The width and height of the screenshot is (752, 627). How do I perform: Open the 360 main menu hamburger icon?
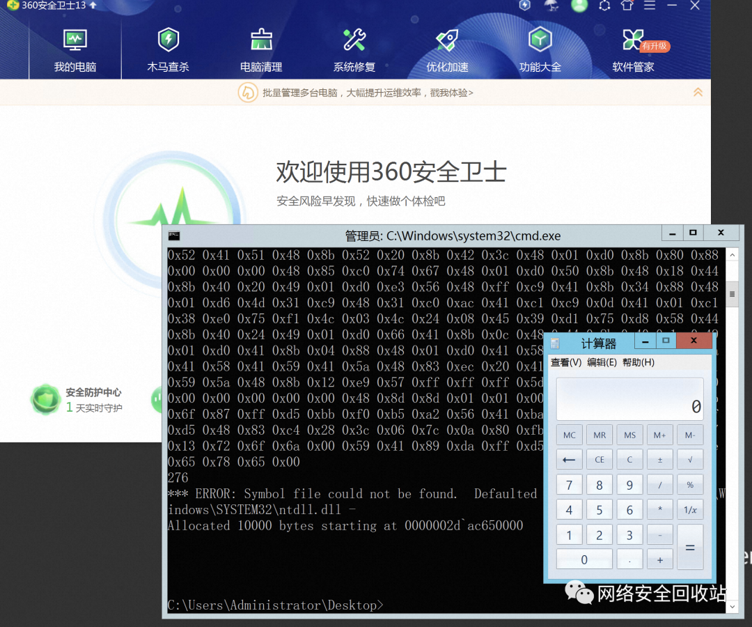coord(650,6)
